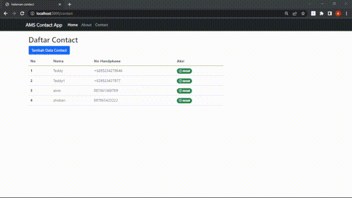Click the share page icon
352x198 pixels.
(x=295, y=13)
